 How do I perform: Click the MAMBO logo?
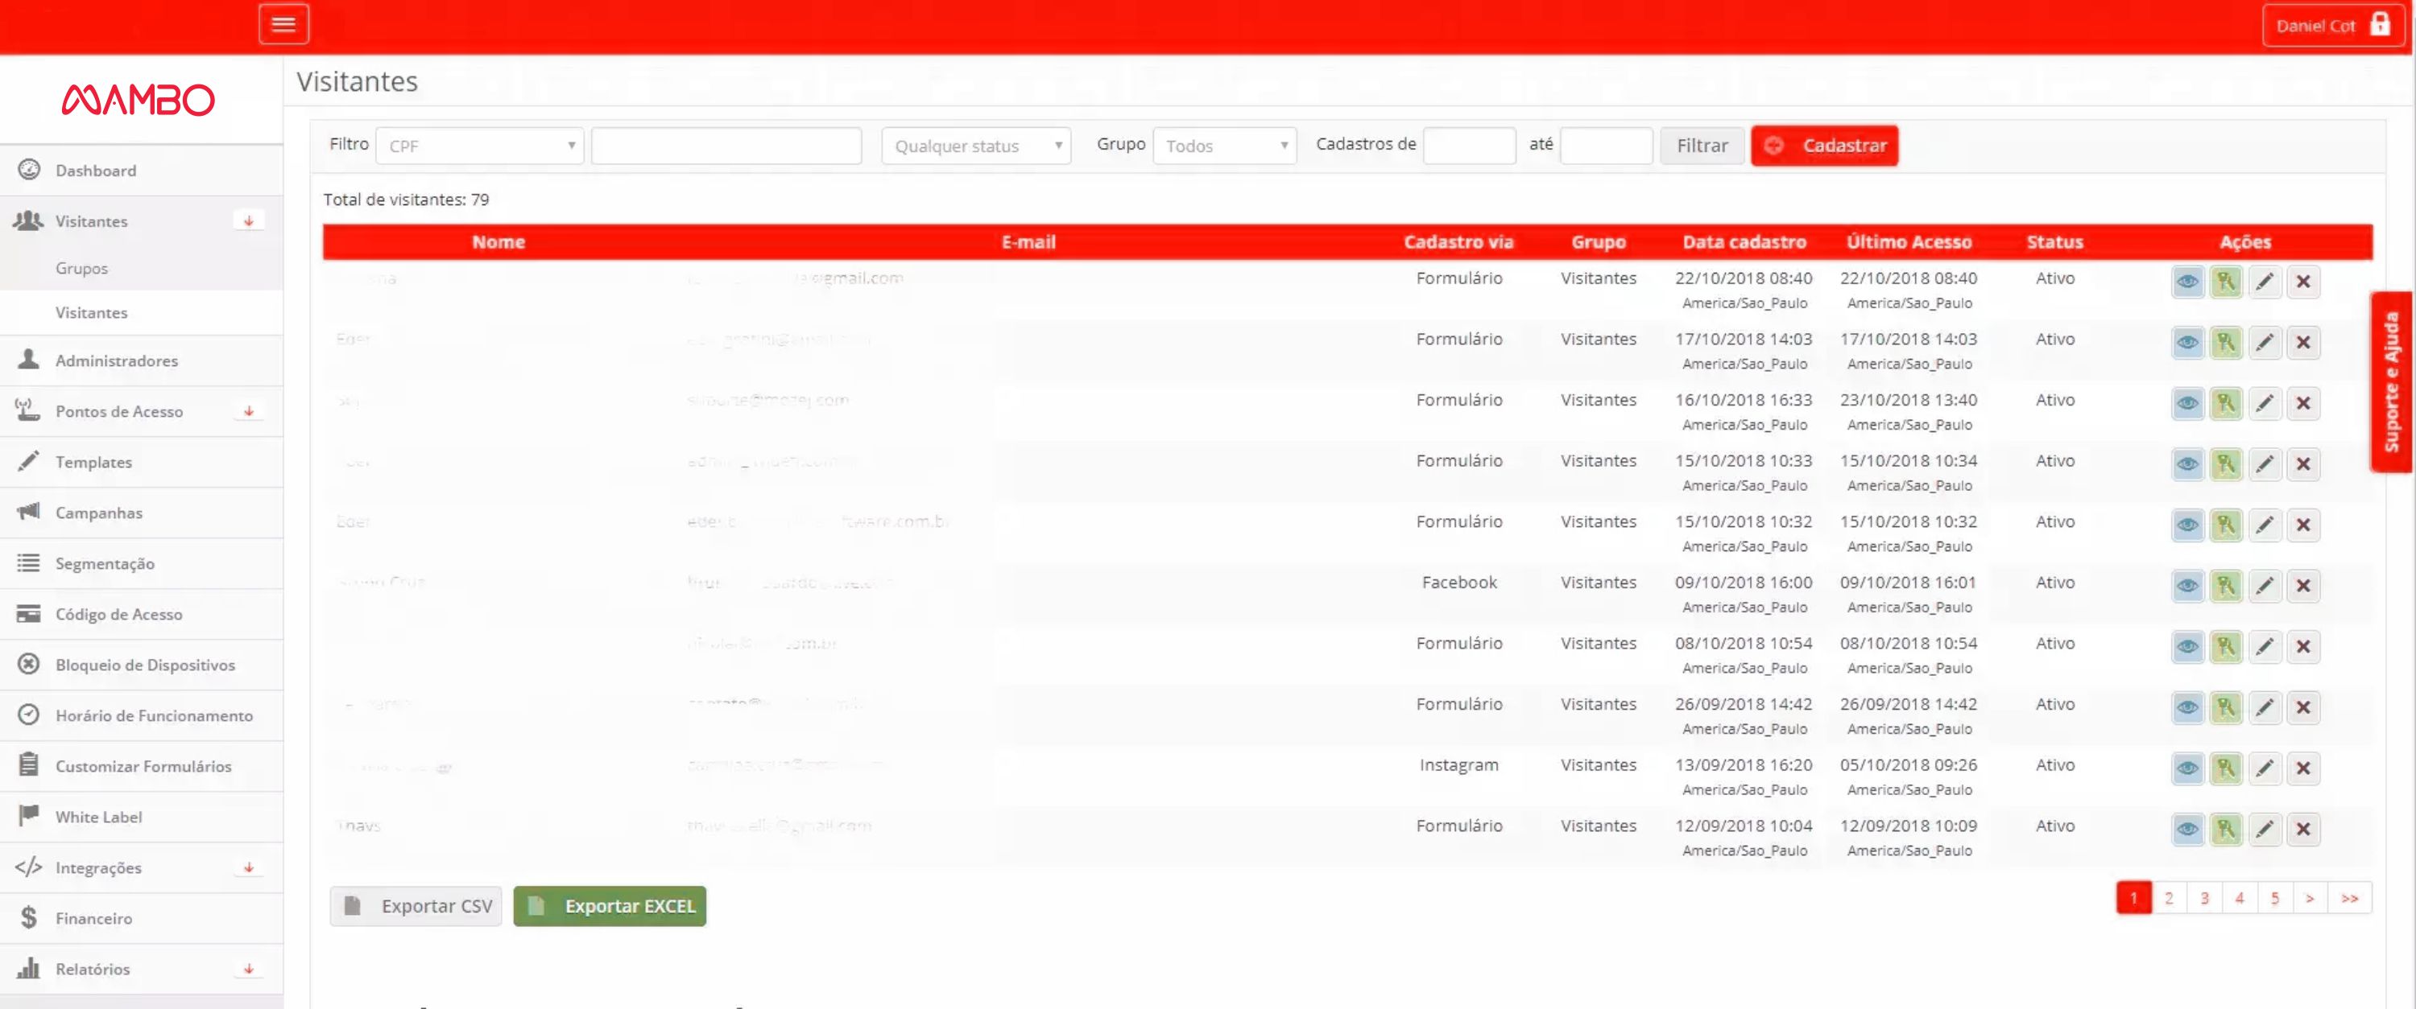pyautogui.click(x=139, y=99)
